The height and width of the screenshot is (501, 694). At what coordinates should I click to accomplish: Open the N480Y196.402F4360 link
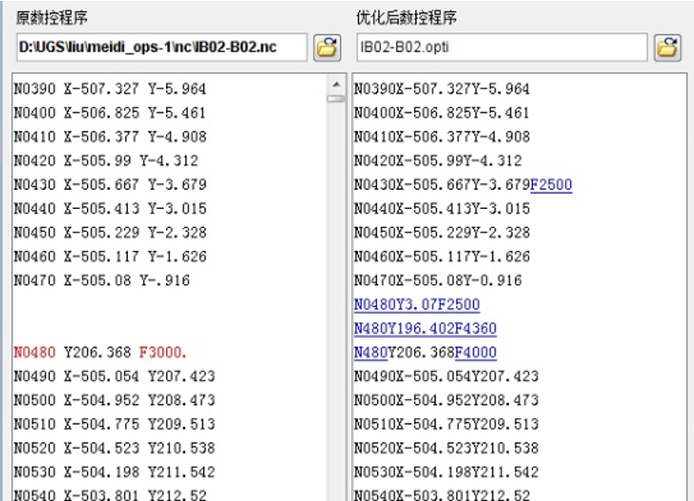pyautogui.click(x=425, y=328)
